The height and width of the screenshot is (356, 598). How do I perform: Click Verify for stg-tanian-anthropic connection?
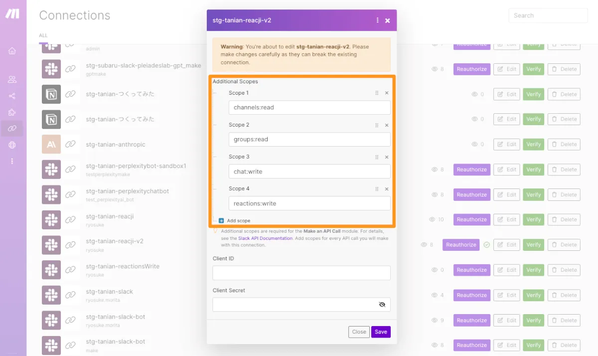coord(533,144)
